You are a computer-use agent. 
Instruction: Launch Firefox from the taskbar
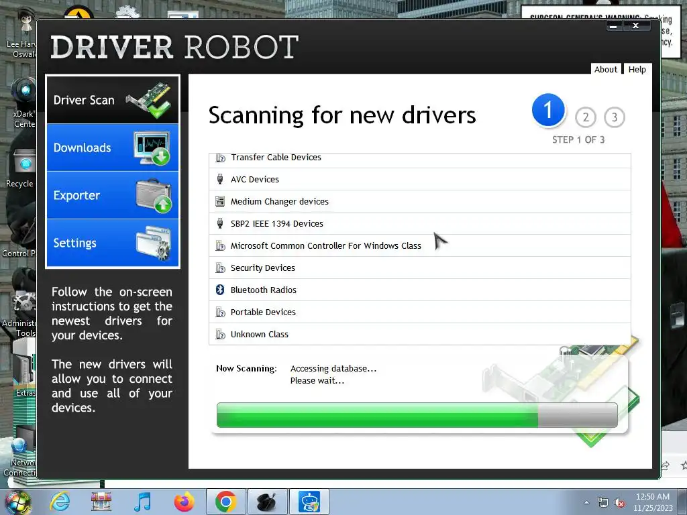point(184,502)
